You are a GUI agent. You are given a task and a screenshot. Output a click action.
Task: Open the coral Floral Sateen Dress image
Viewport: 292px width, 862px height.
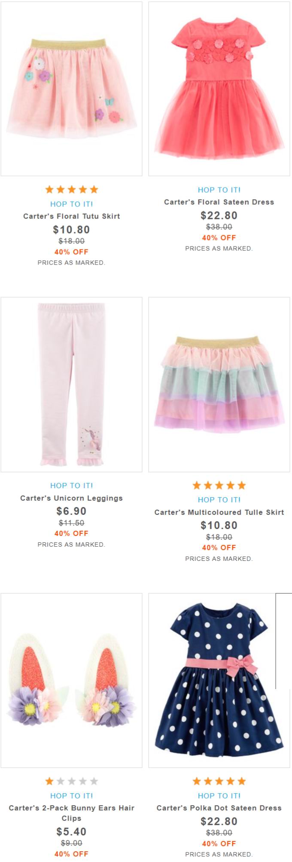[219, 89]
